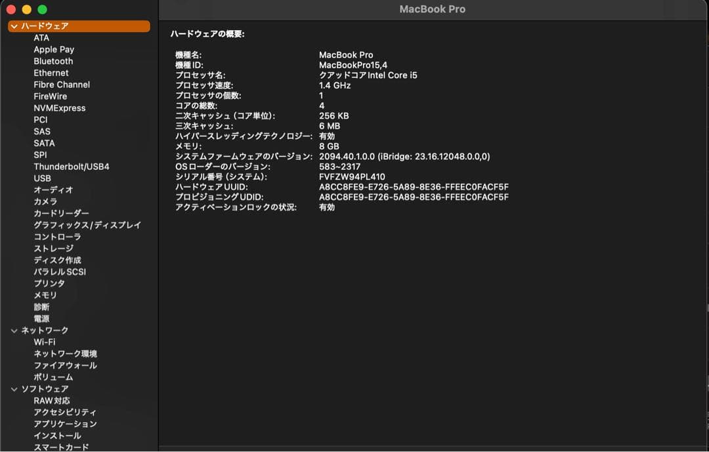
Task: Select the ネットワーク category row
Action: coord(45,331)
